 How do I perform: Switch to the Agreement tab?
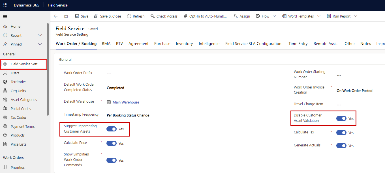pyautogui.click(x=138, y=44)
